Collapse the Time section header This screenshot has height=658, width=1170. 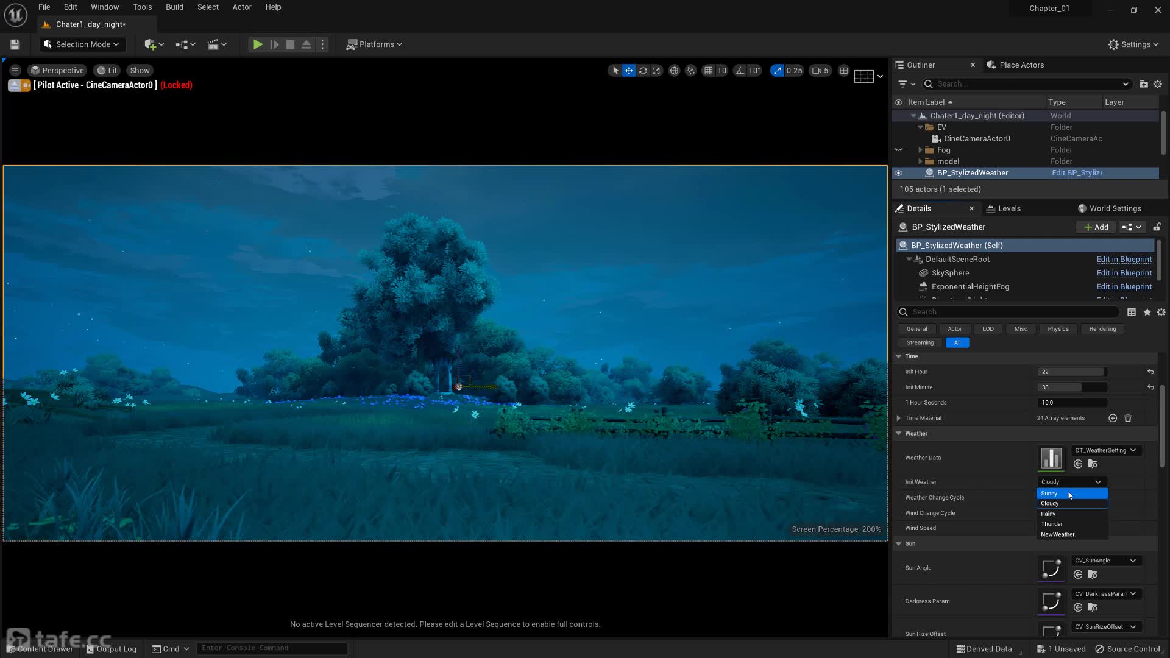[x=899, y=356]
